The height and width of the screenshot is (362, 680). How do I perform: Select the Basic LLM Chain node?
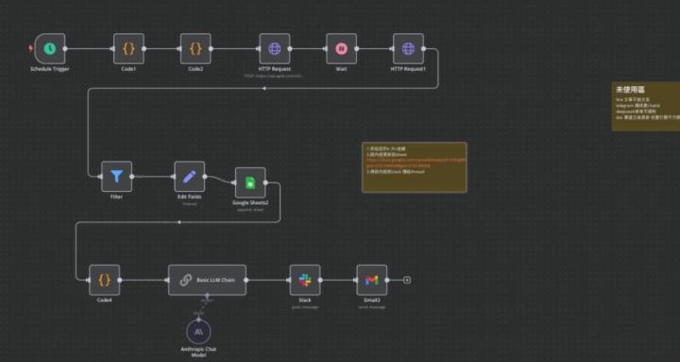pyautogui.click(x=207, y=280)
